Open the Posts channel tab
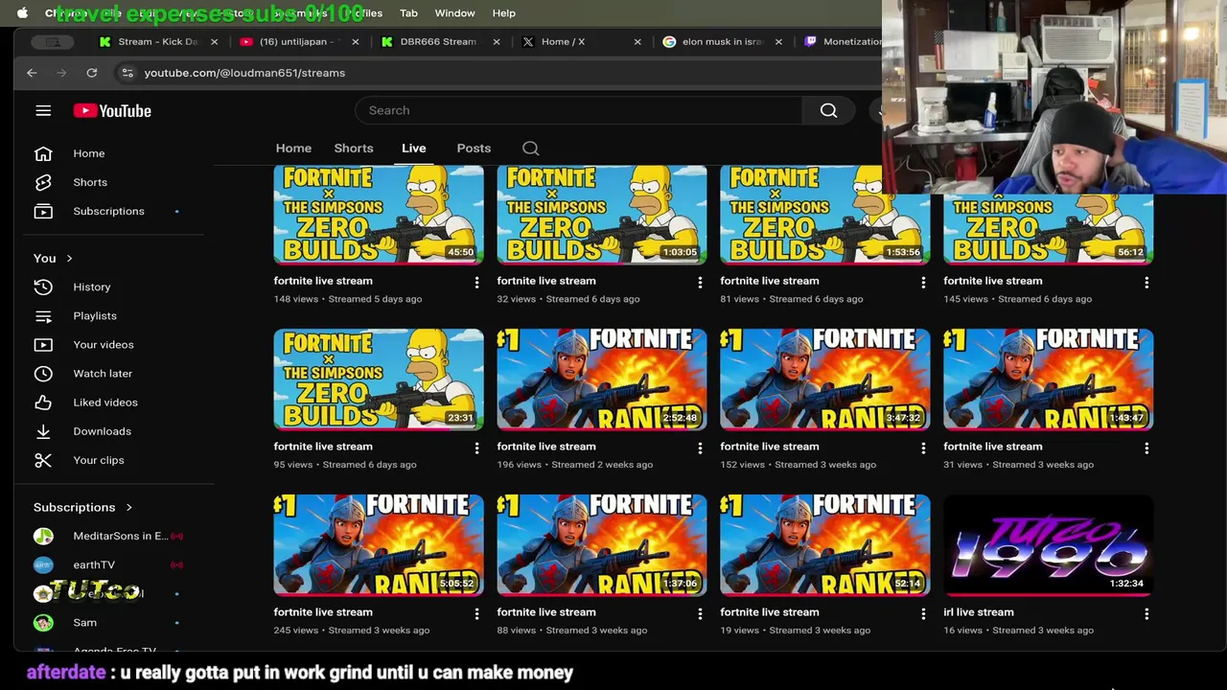Screen dimensions: 1227x690 tap(474, 149)
